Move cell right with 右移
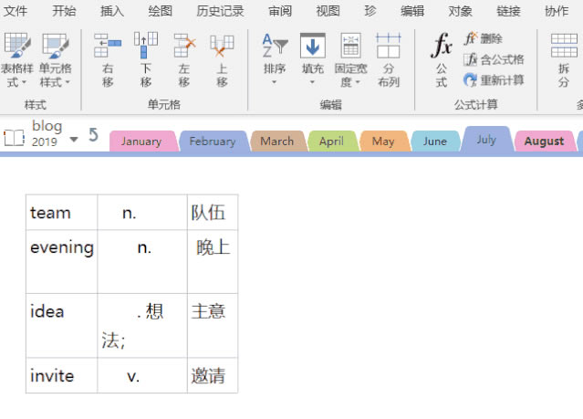Image resolution: width=583 pixels, height=419 pixels. pyautogui.click(x=108, y=59)
